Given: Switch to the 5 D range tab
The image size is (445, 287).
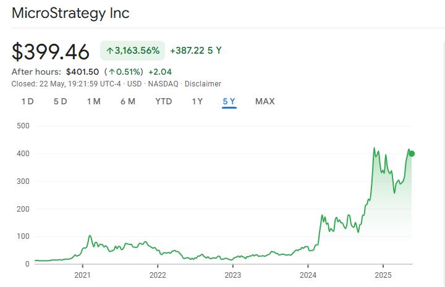Looking at the screenshot, I should point(60,101).
